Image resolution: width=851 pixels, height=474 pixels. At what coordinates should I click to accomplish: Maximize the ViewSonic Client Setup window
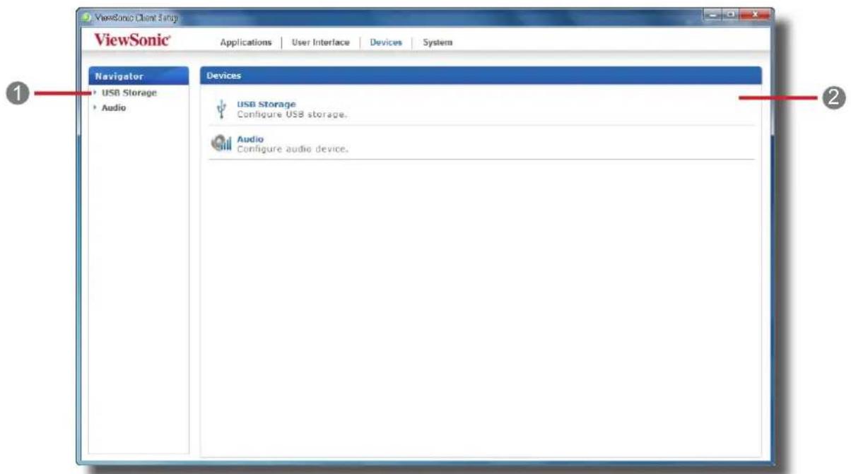732,15
